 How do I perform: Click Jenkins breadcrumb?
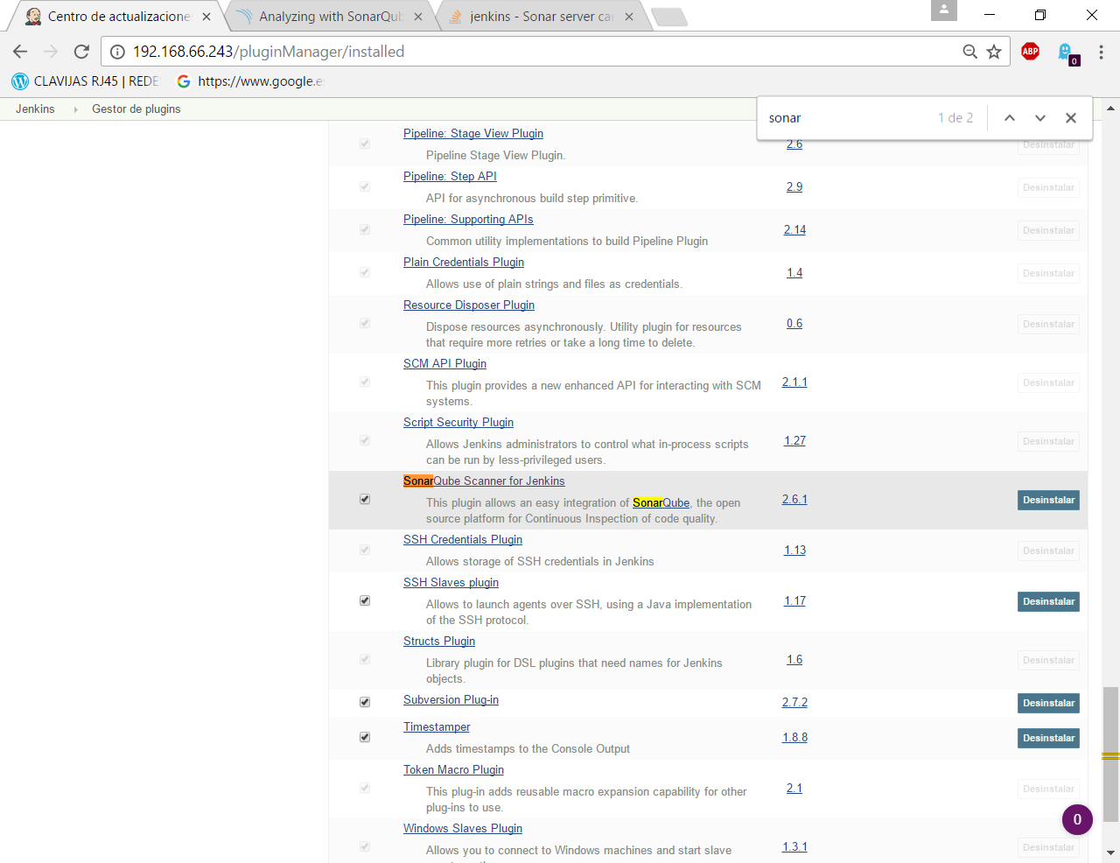point(35,109)
